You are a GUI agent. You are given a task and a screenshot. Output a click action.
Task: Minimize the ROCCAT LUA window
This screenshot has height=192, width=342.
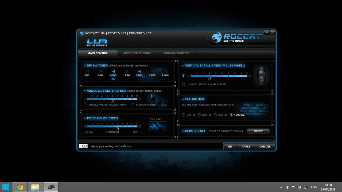pyautogui.click(x=266, y=33)
